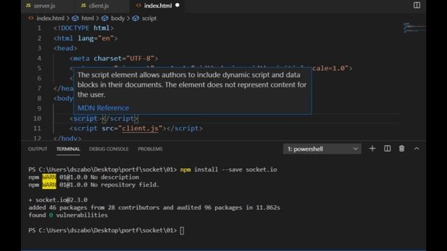Click the npm install --save socket.io command
Image resolution: width=447 pixels, height=251 pixels.
[228, 169]
